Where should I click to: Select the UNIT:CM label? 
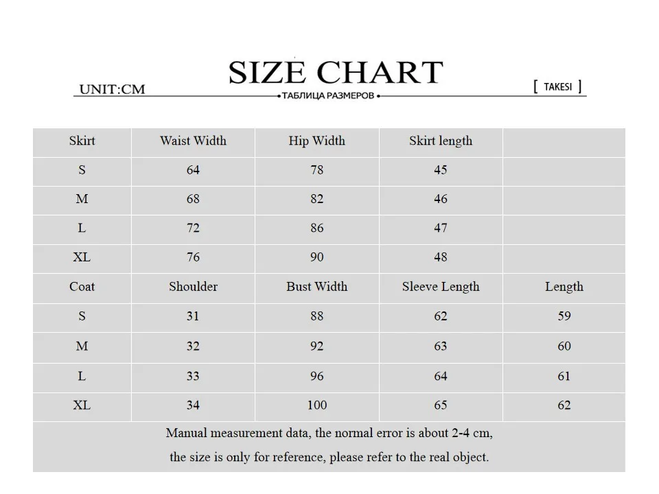[112, 89]
